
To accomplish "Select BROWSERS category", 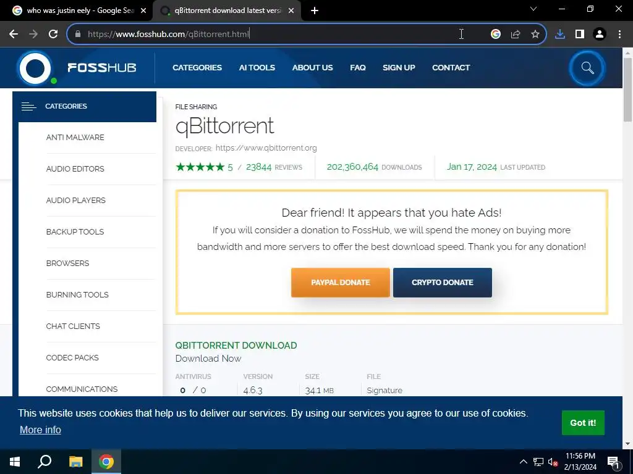I will pos(67,263).
